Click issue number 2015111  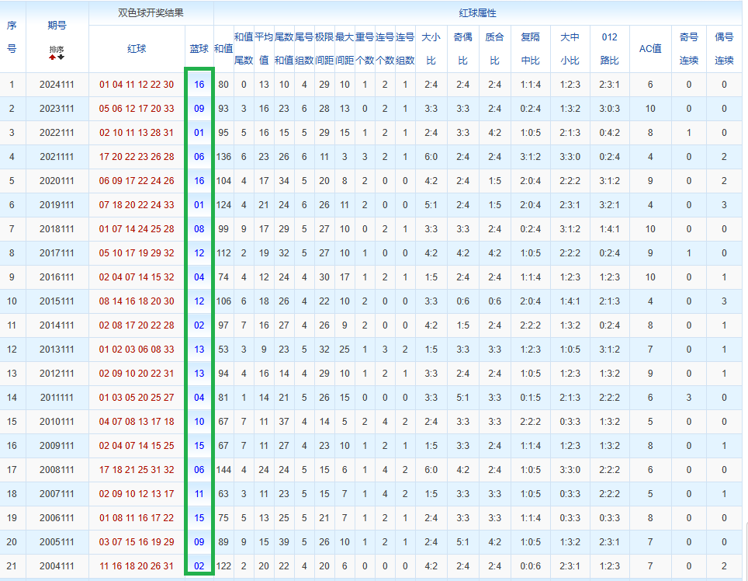click(57, 301)
